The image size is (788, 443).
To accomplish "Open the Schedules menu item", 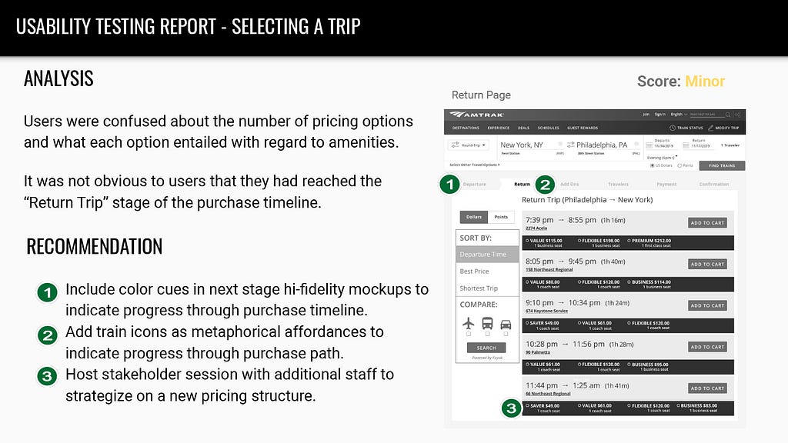I will [548, 128].
